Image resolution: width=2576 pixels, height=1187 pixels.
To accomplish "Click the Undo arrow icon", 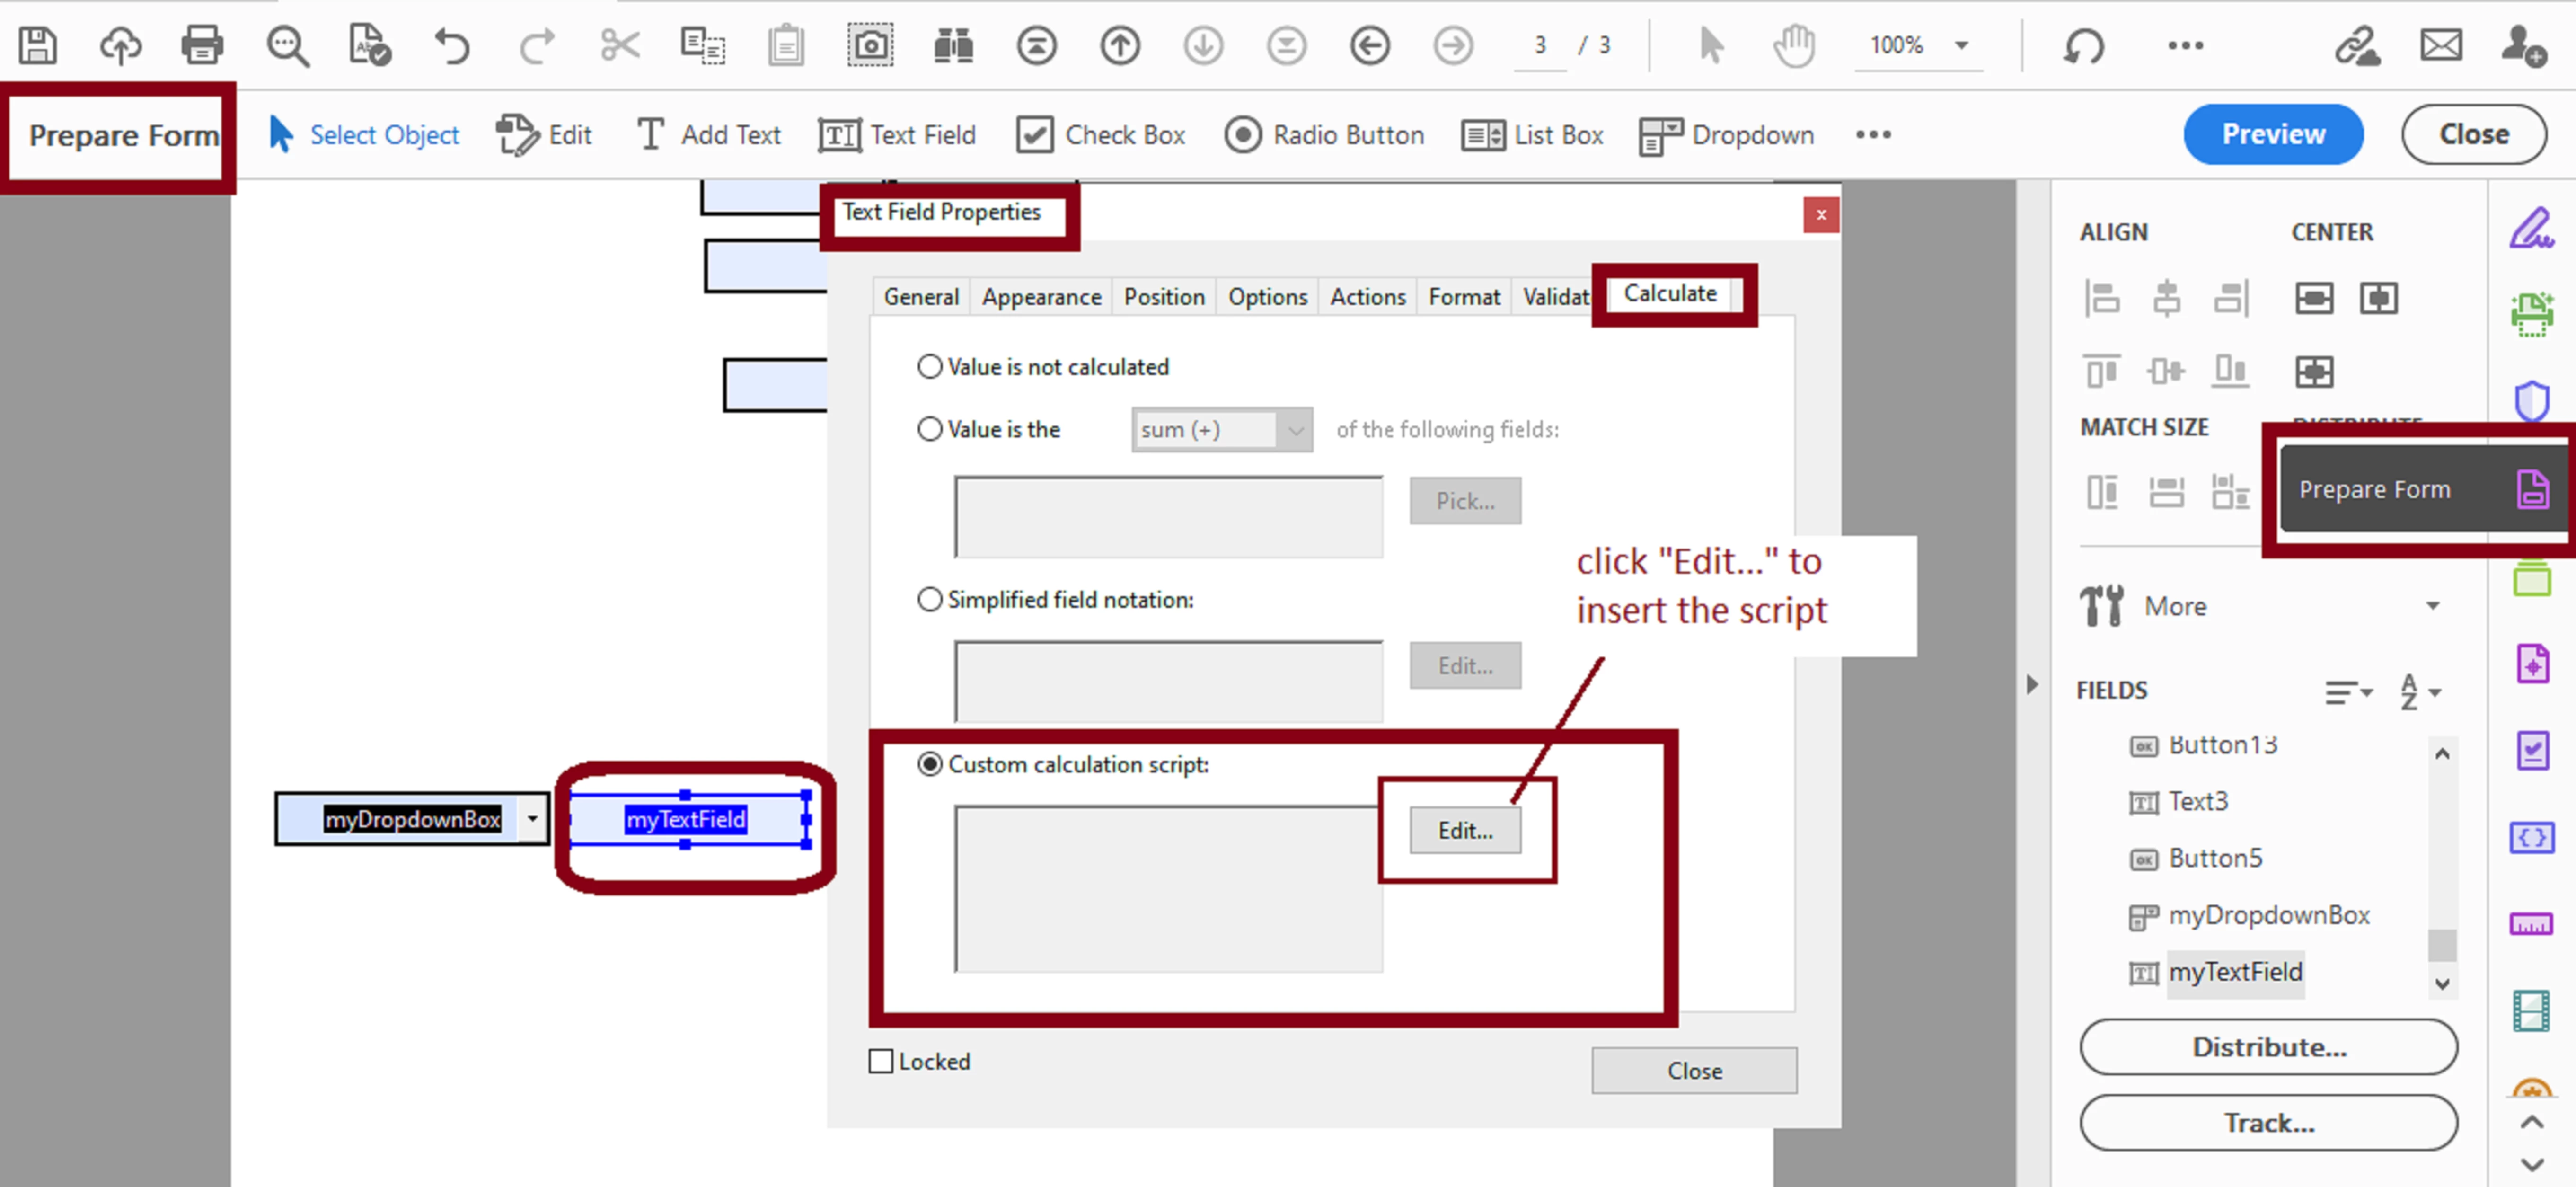I will tap(452, 45).
